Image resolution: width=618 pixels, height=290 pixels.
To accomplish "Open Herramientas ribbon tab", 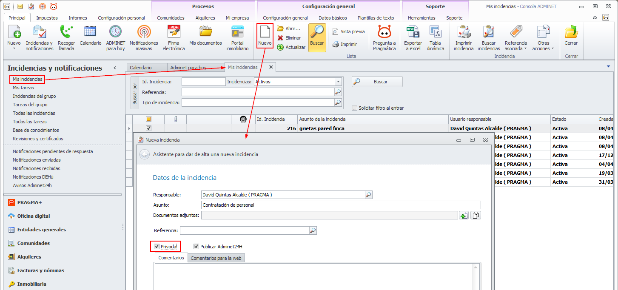I will click(x=421, y=18).
